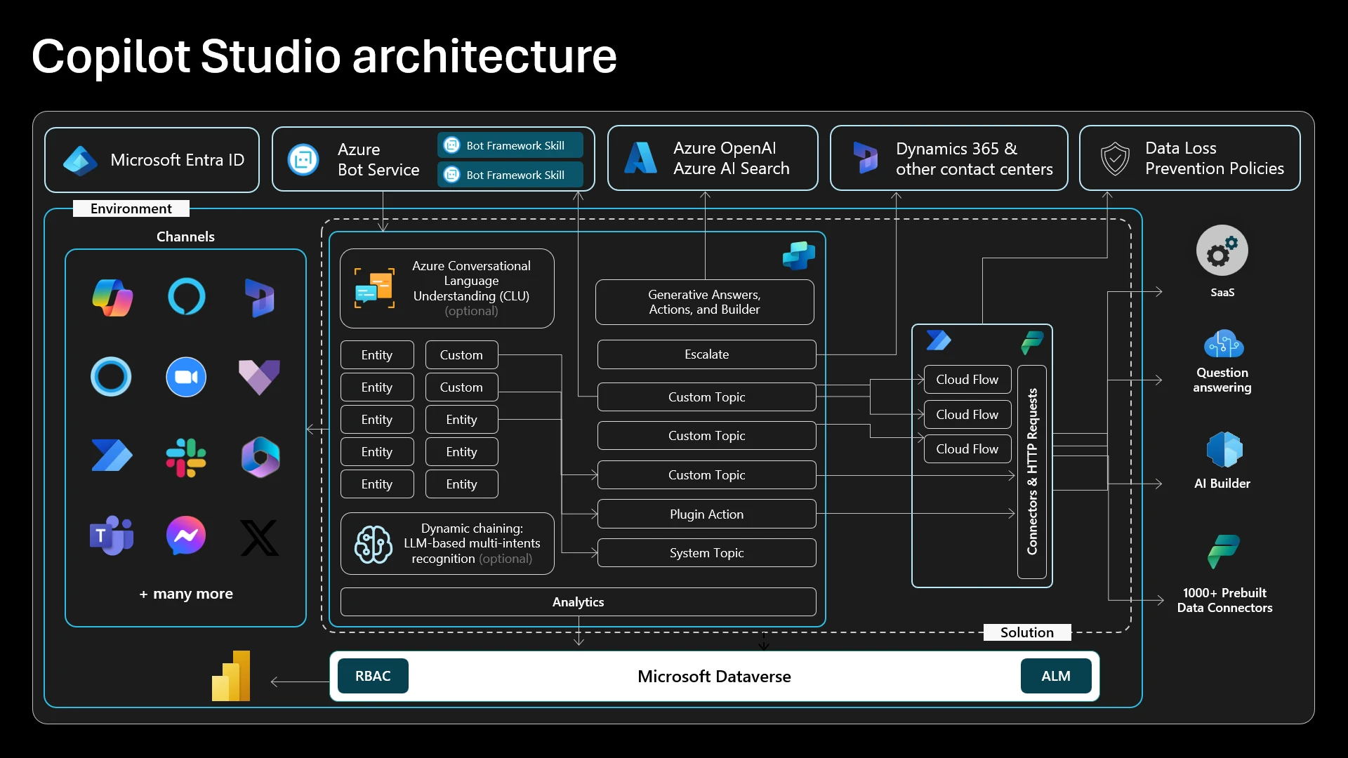Viewport: 1348px width, 758px height.
Task: Select the Microsoft Entra ID logo
Action: 79,159
